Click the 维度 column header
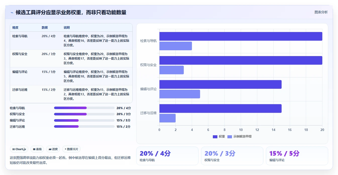 (15, 28)
